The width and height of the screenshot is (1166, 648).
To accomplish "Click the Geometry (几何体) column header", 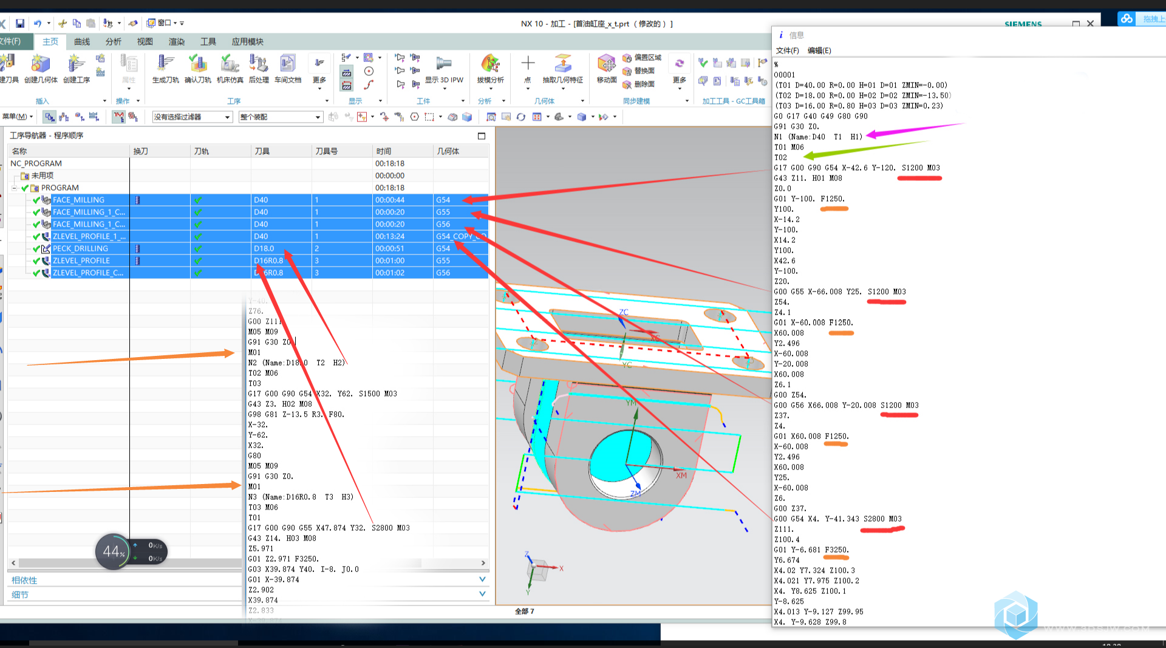I will tap(461, 151).
